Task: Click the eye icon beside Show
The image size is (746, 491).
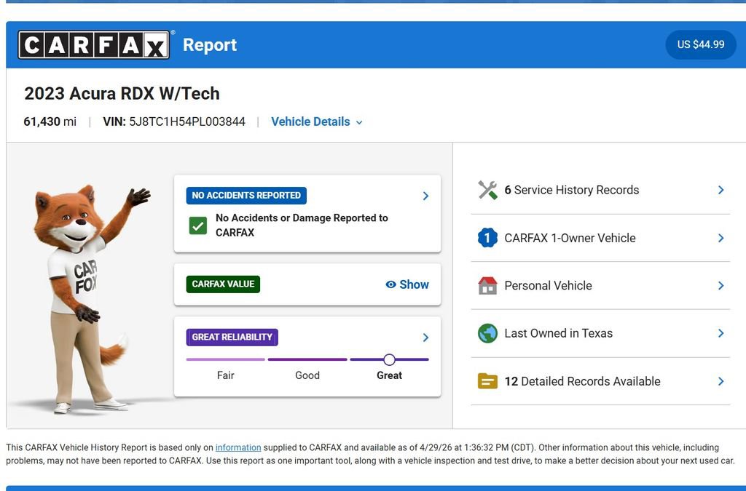Action: pyautogui.click(x=390, y=284)
